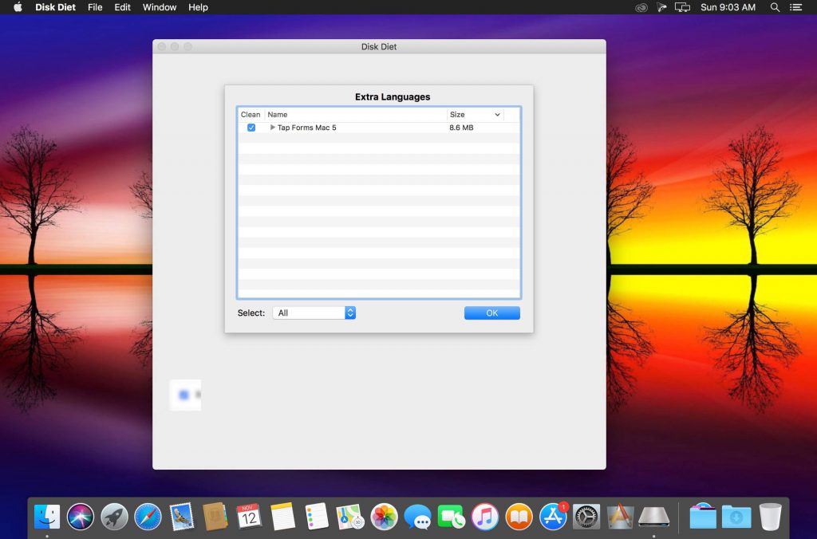The image size is (817, 539).
Task: Open the Select dropdown set to All
Action: [x=314, y=313]
